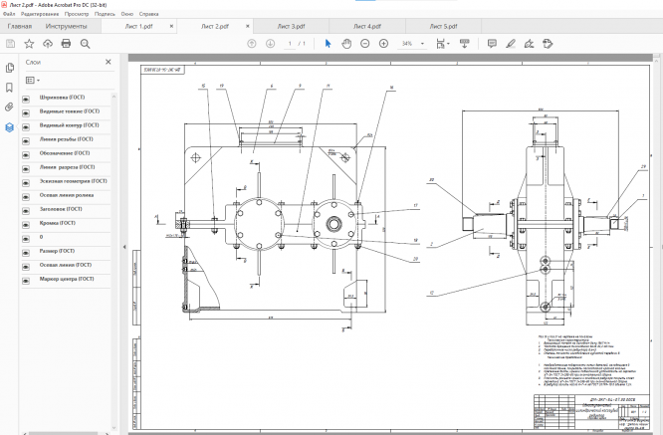
Task: Open the search magnifier tool
Action: 86,44
